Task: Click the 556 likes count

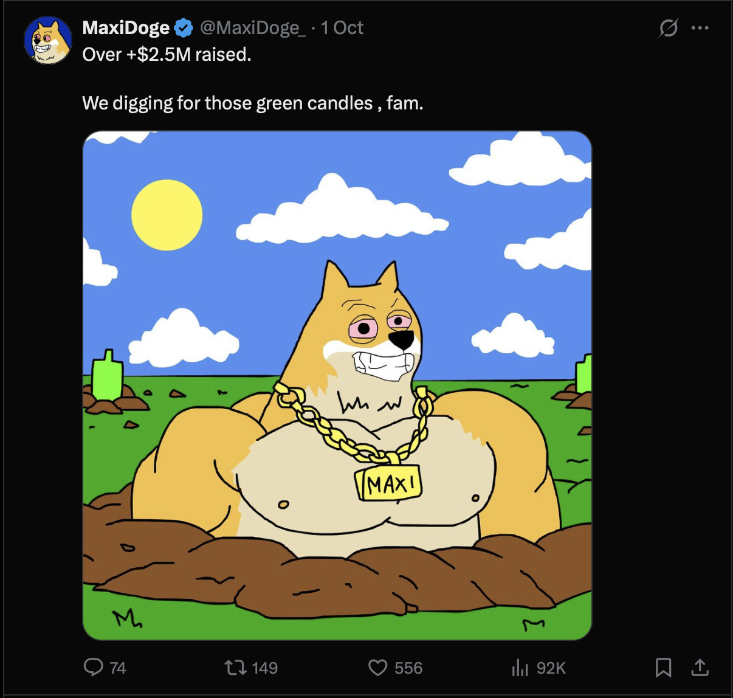Action: tap(408, 668)
